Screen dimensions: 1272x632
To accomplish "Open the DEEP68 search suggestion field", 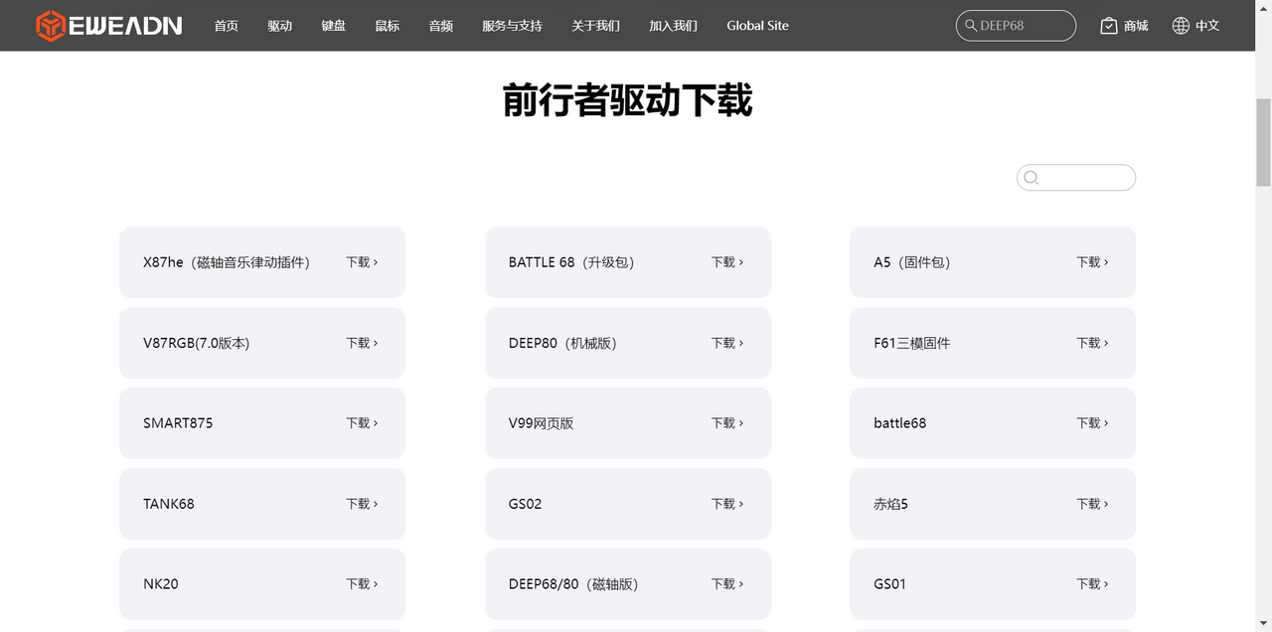I will pyautogui.click(x=1014, y=26).
